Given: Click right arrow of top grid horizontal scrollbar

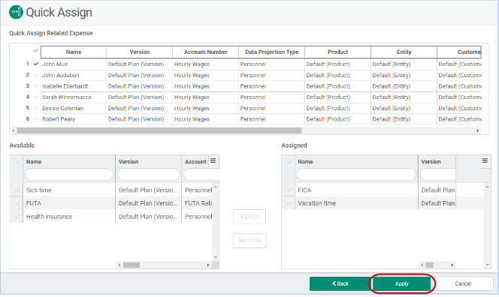Looking at the screenshot, I should tap(477, 130).
